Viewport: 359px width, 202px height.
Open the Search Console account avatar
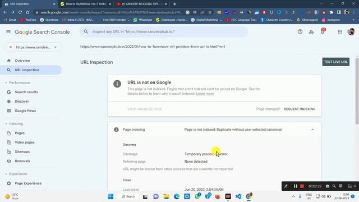tap(351, 31)
